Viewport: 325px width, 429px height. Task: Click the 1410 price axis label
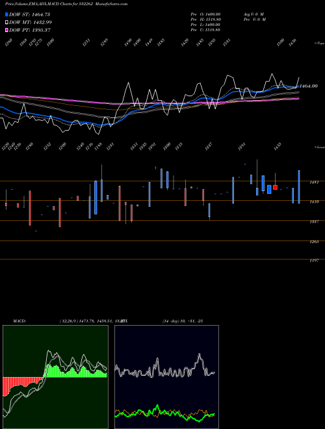click(x=314, y=202)
